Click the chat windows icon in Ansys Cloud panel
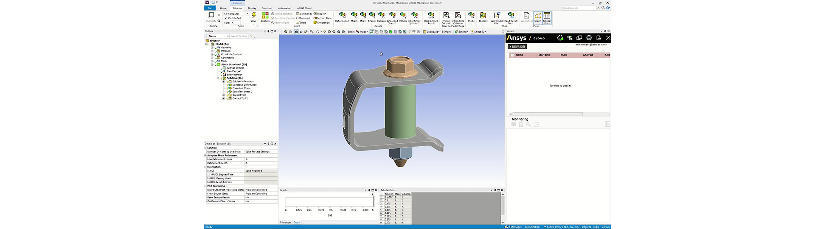The height and width of the screenshot is (229, 815). click(579, 38)
